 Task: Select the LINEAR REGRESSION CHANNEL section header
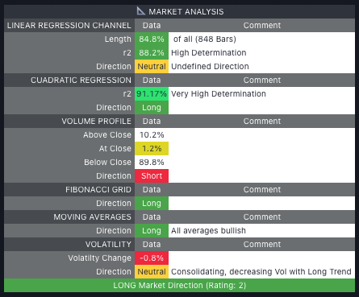[x=69, y=26]
